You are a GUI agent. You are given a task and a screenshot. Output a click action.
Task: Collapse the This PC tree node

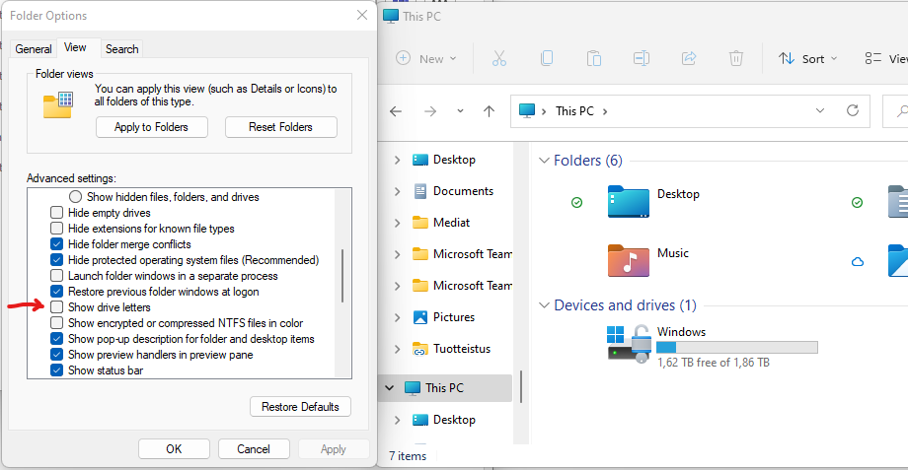(x=390, y=388)
